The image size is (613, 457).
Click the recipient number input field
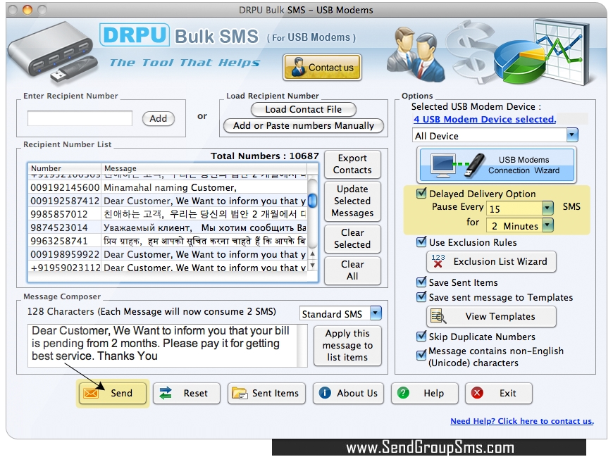[80, 118]
